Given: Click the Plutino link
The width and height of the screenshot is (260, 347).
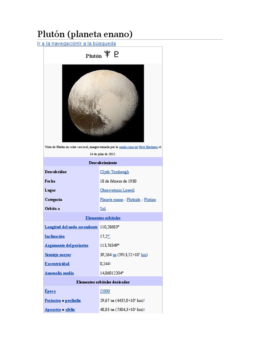Looking at the screenshot, I should [x=150, y=200].
